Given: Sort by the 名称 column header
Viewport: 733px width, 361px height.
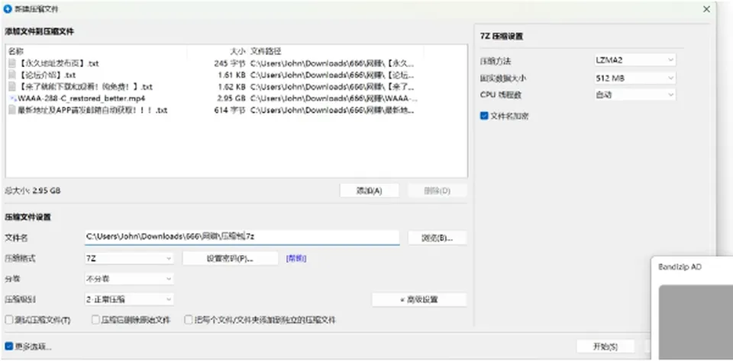Looking at the screenshot, I should click(96, 51).
